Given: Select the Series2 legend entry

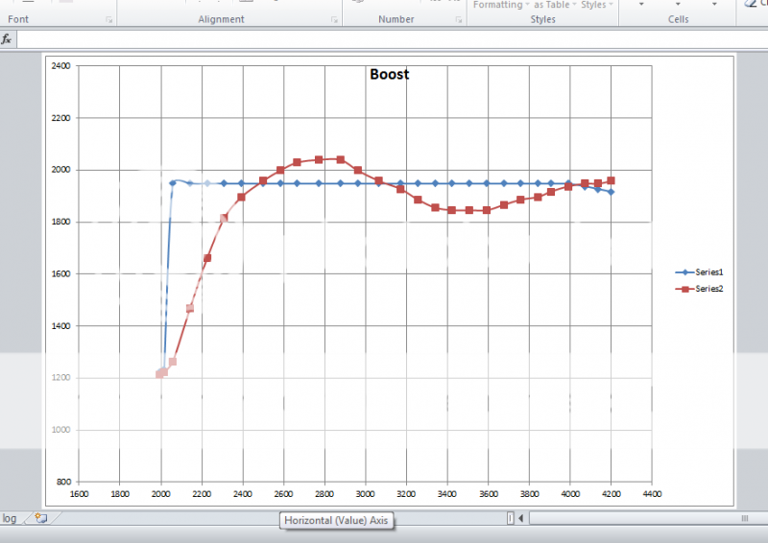Looking at the screenshot, I should tap(699, 289).
